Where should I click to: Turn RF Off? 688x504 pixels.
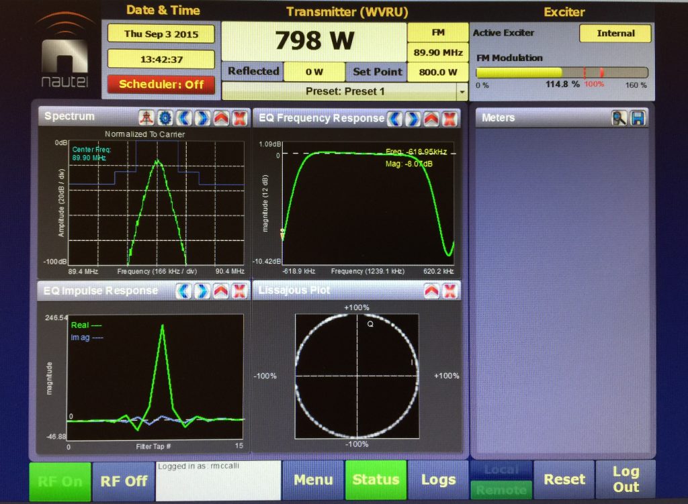click(x=124, y=481)
